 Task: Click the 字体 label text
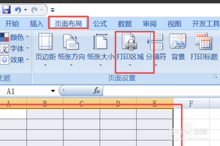pos(17,49)
